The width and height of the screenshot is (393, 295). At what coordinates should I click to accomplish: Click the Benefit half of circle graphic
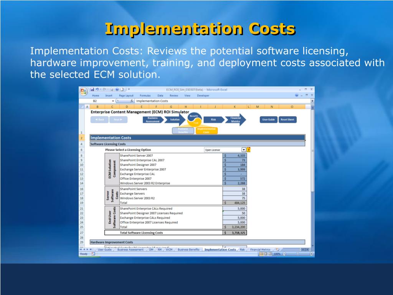click(x=193, y=116)
